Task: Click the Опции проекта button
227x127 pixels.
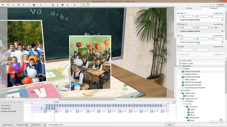Action: point(7,125)
